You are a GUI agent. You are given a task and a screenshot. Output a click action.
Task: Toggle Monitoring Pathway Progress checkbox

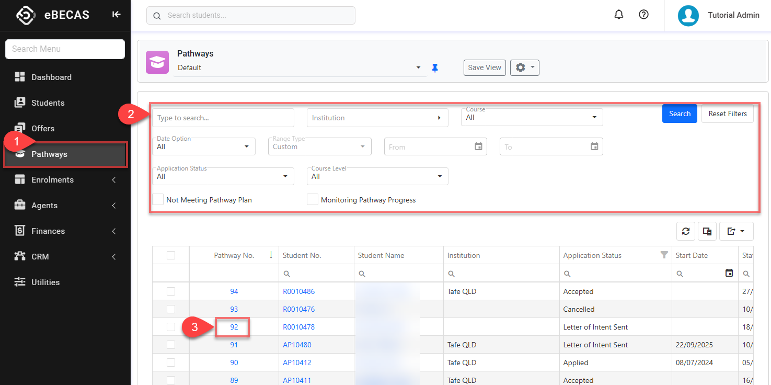point(313,200)
